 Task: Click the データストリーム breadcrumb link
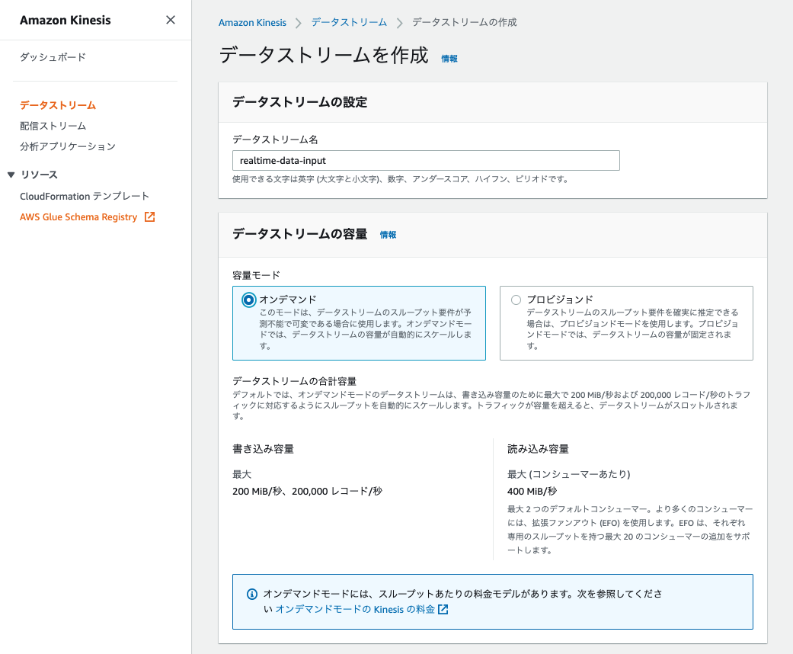(349, 22)
